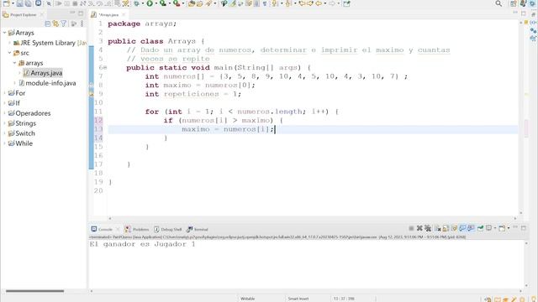The height and width of the screenshot is (302, 538).
Task: Click the warning marker on line 9 gutter
Action: tap(92, 93)
